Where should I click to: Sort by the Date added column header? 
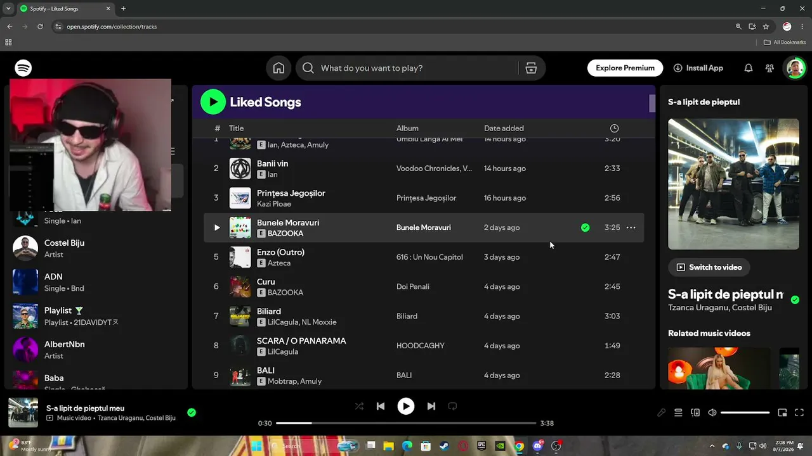pos(504,128)
